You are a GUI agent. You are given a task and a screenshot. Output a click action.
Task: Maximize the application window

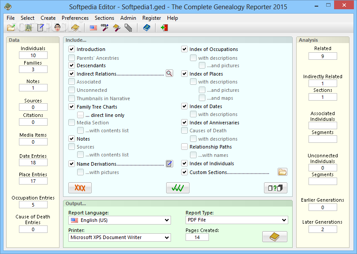pyautogui.click(x=328, y=5)
